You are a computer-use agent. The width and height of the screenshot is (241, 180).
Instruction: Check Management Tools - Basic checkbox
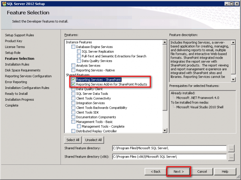coord(73,122)
